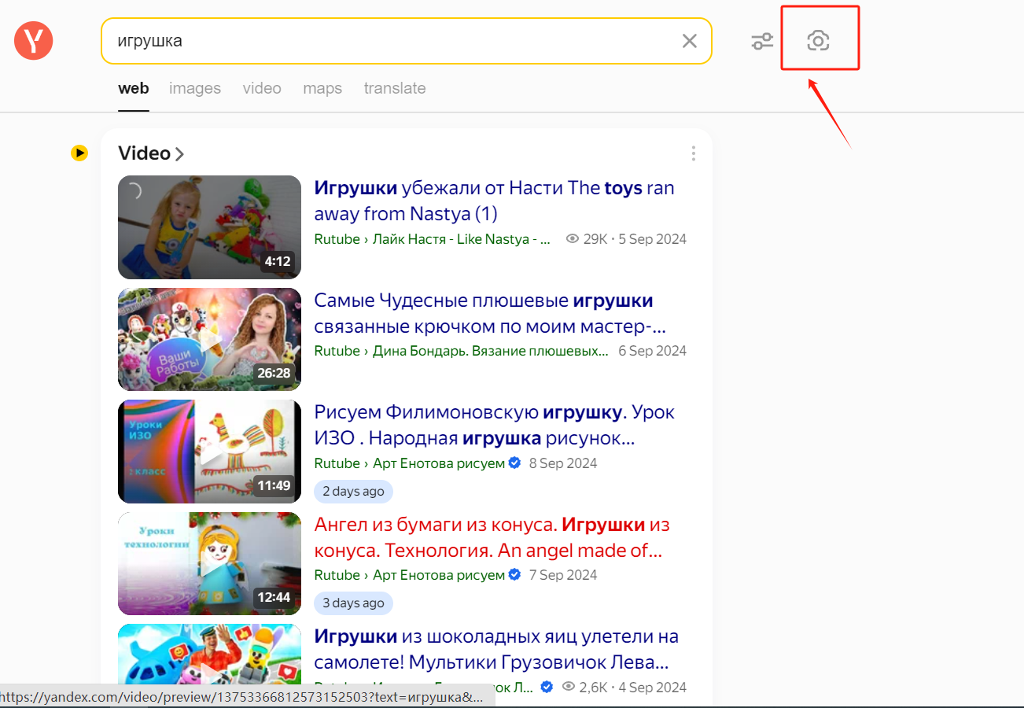Switch to the video tab
This screenshot has height=708, width=1024.
[262, 88]
